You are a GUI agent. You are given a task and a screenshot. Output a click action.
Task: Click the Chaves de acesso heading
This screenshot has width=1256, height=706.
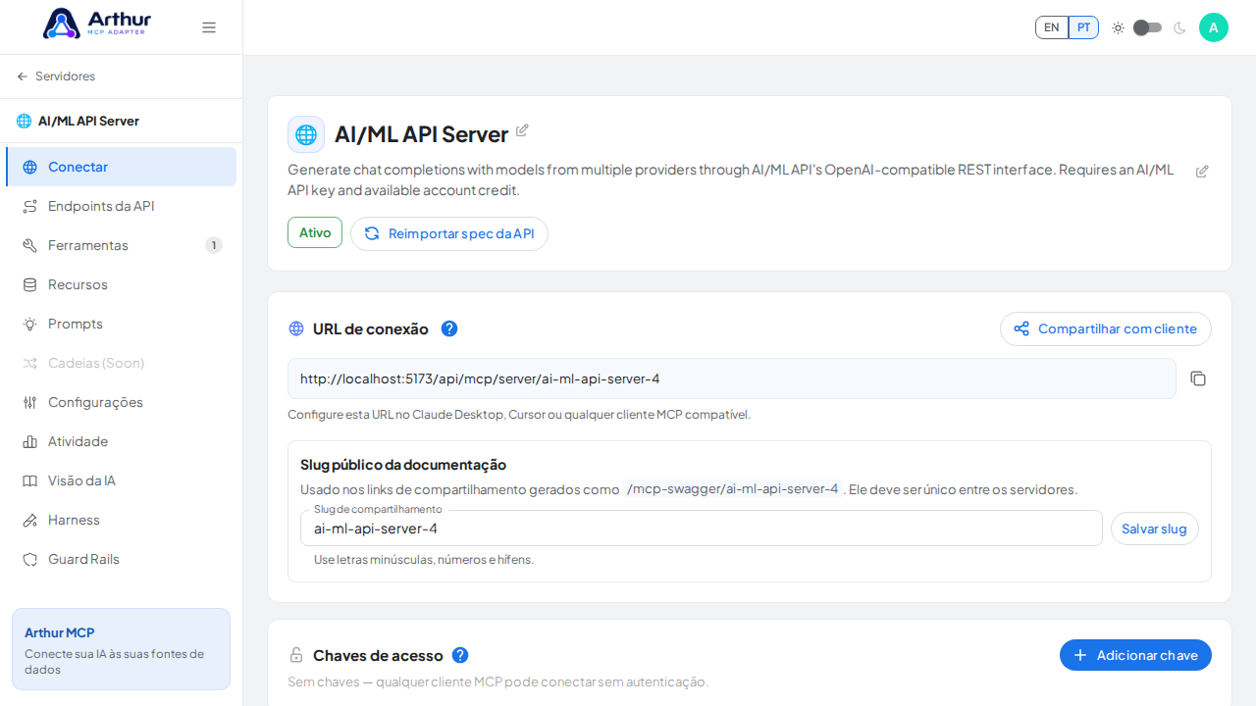(x=378, y=655)
